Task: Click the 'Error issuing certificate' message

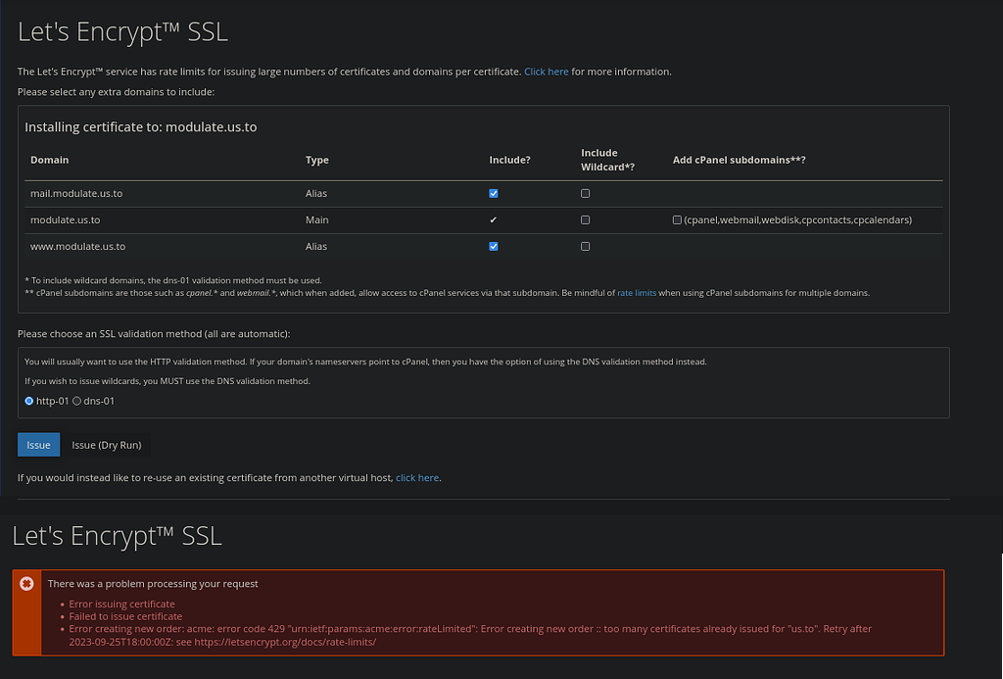Action: [x=122, y=604]
